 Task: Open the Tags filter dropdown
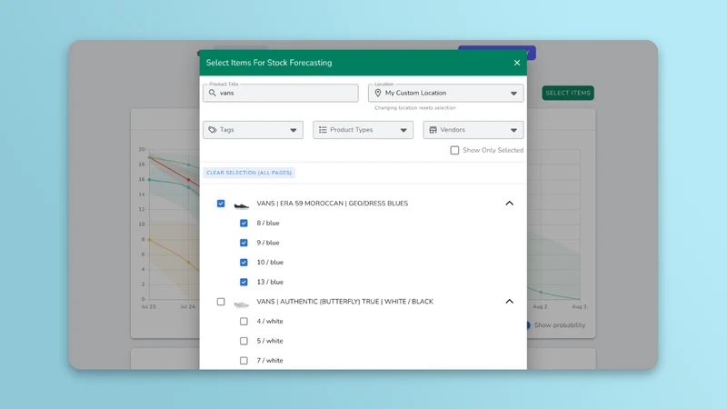(x=254, y=130)
